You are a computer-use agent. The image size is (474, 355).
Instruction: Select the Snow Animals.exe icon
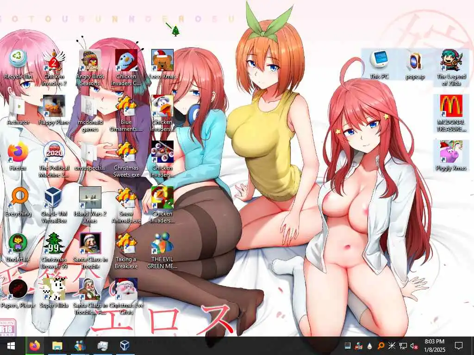126,205
